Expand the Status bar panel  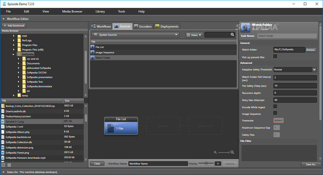3,172
